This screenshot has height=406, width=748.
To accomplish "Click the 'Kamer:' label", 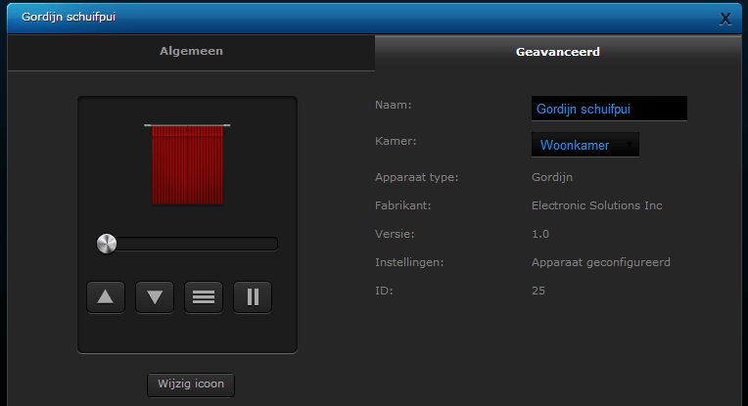I will (396, 141).
